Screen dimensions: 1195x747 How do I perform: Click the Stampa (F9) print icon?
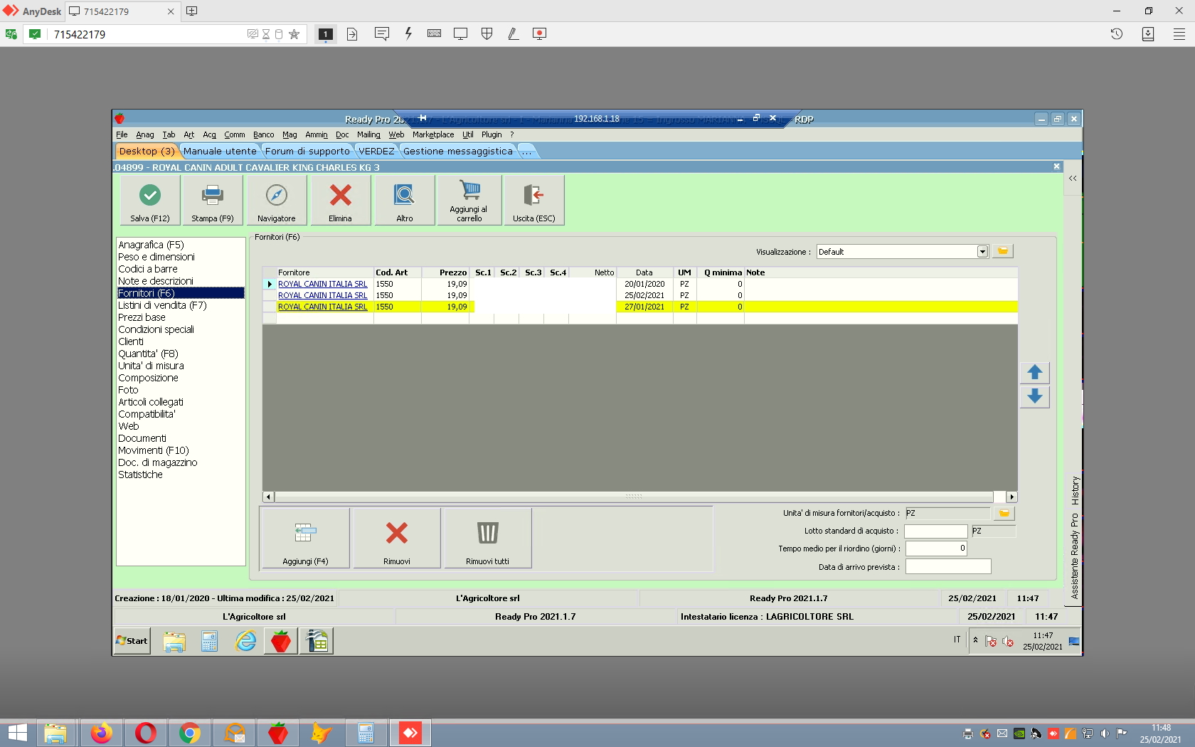(212, 201)
